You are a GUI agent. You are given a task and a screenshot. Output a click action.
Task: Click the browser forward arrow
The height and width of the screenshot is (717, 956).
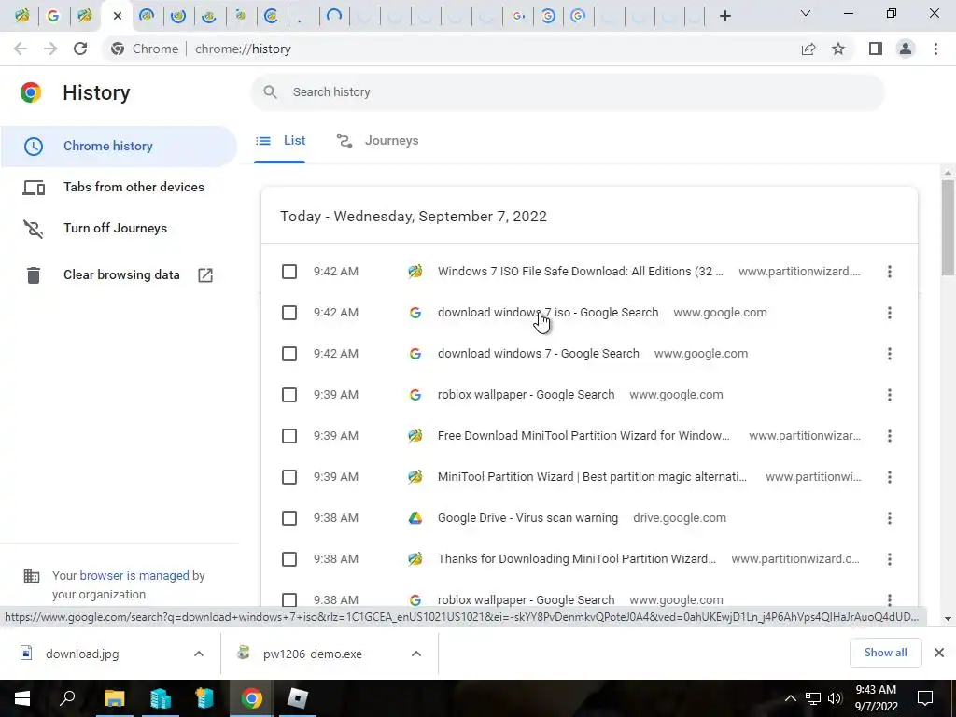(50, 49)
